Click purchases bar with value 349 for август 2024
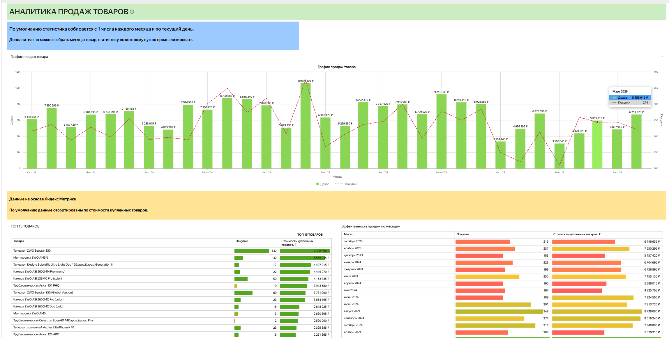Screen dimensions: 669x338 [499, 312]
